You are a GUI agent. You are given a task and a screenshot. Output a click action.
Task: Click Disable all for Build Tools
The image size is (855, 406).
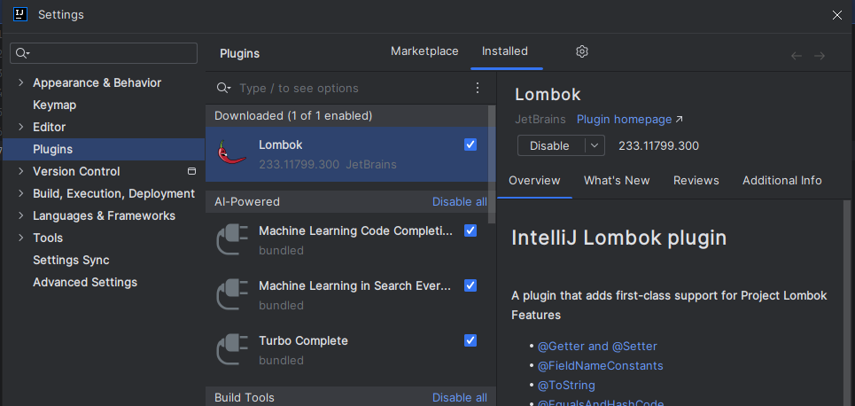[x=460, y=398]
